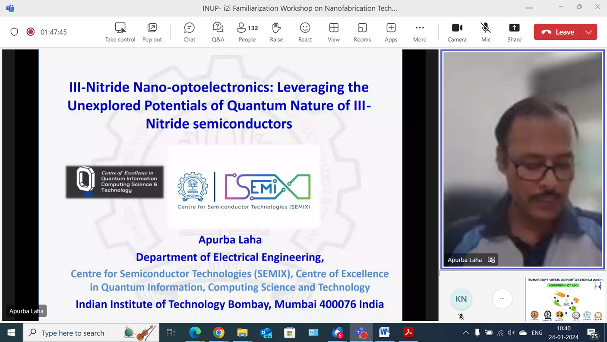Open Outlook from the taskbar
The height and width of the screenshot is (342, 607).
pyautogui.click(x=266, y=332)
